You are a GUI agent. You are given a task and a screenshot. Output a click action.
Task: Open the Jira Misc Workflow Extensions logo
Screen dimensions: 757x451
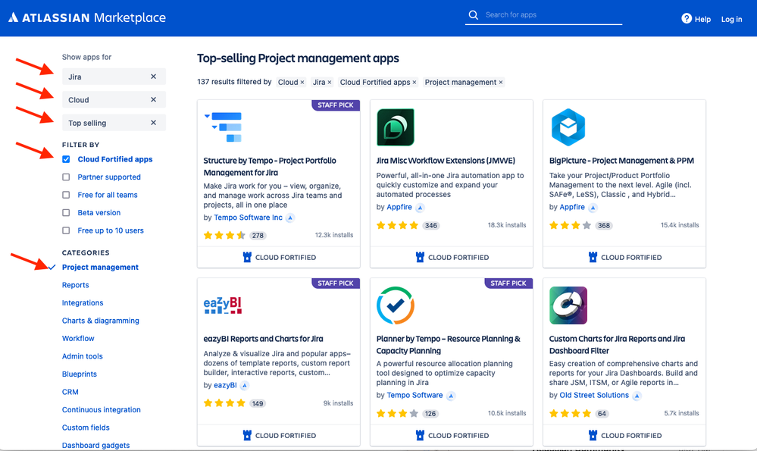coord(396,127)
